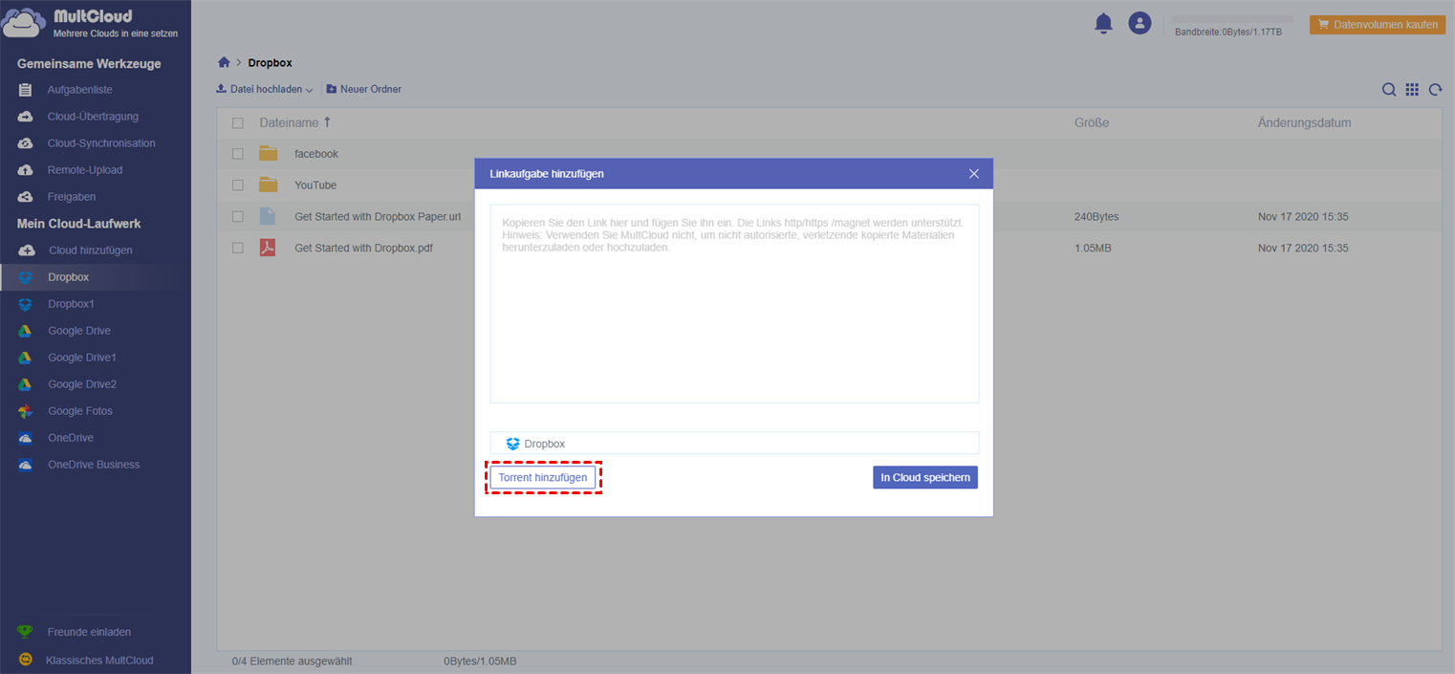This screenshot has height=674, width=1455.
Task: Click the Klassisches MultCloud icon
Action: click(26, 660)
